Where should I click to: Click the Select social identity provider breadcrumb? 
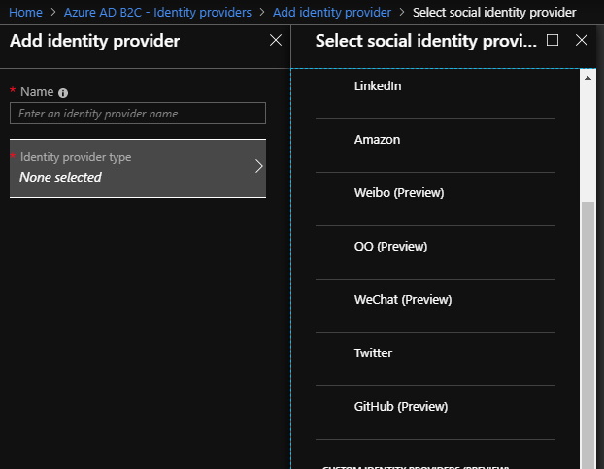coord(493,13)
